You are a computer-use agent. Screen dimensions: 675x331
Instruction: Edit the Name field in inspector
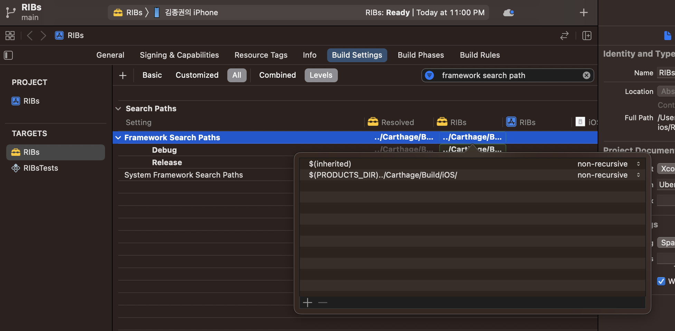point(666,73)
